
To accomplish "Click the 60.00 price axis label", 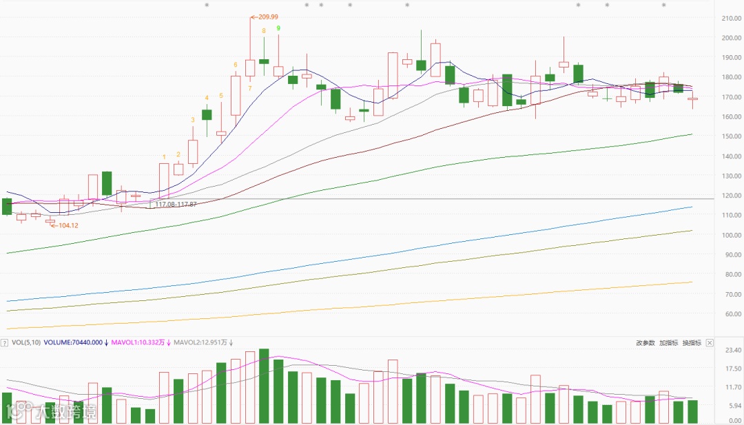I will point(732,314).
